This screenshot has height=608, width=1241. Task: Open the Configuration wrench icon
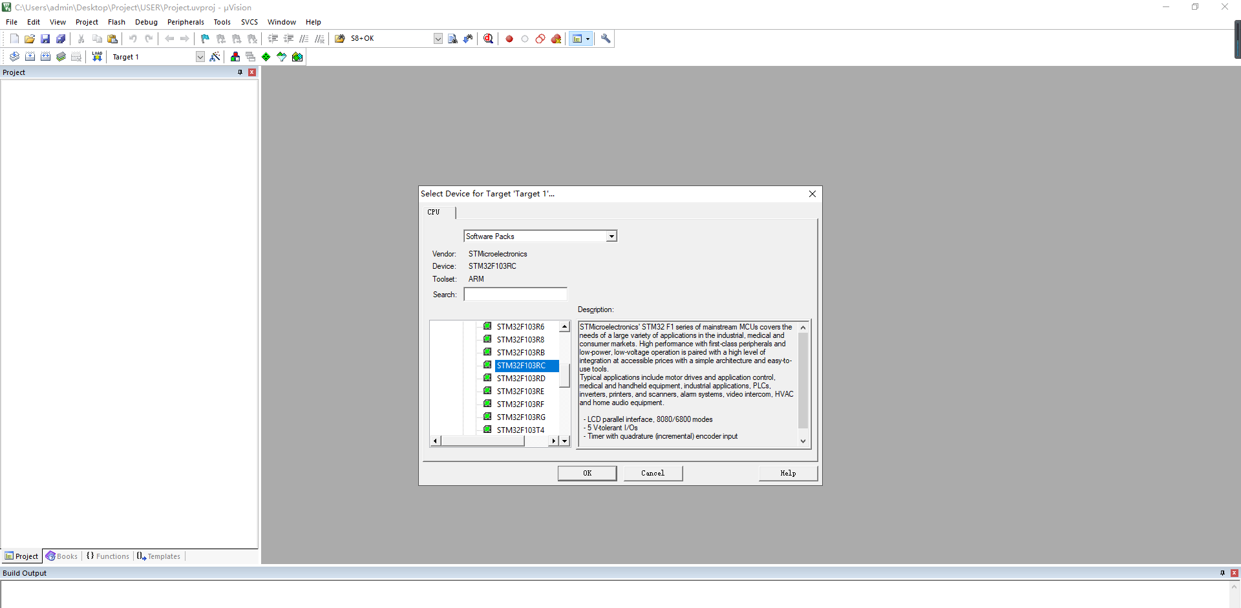[606, 39]
